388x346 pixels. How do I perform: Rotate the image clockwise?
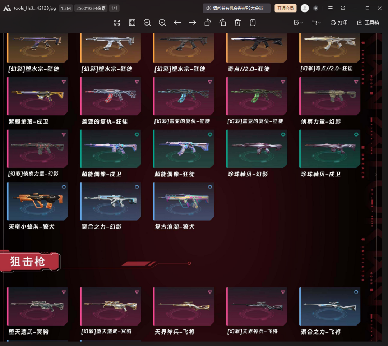point(223,23)
